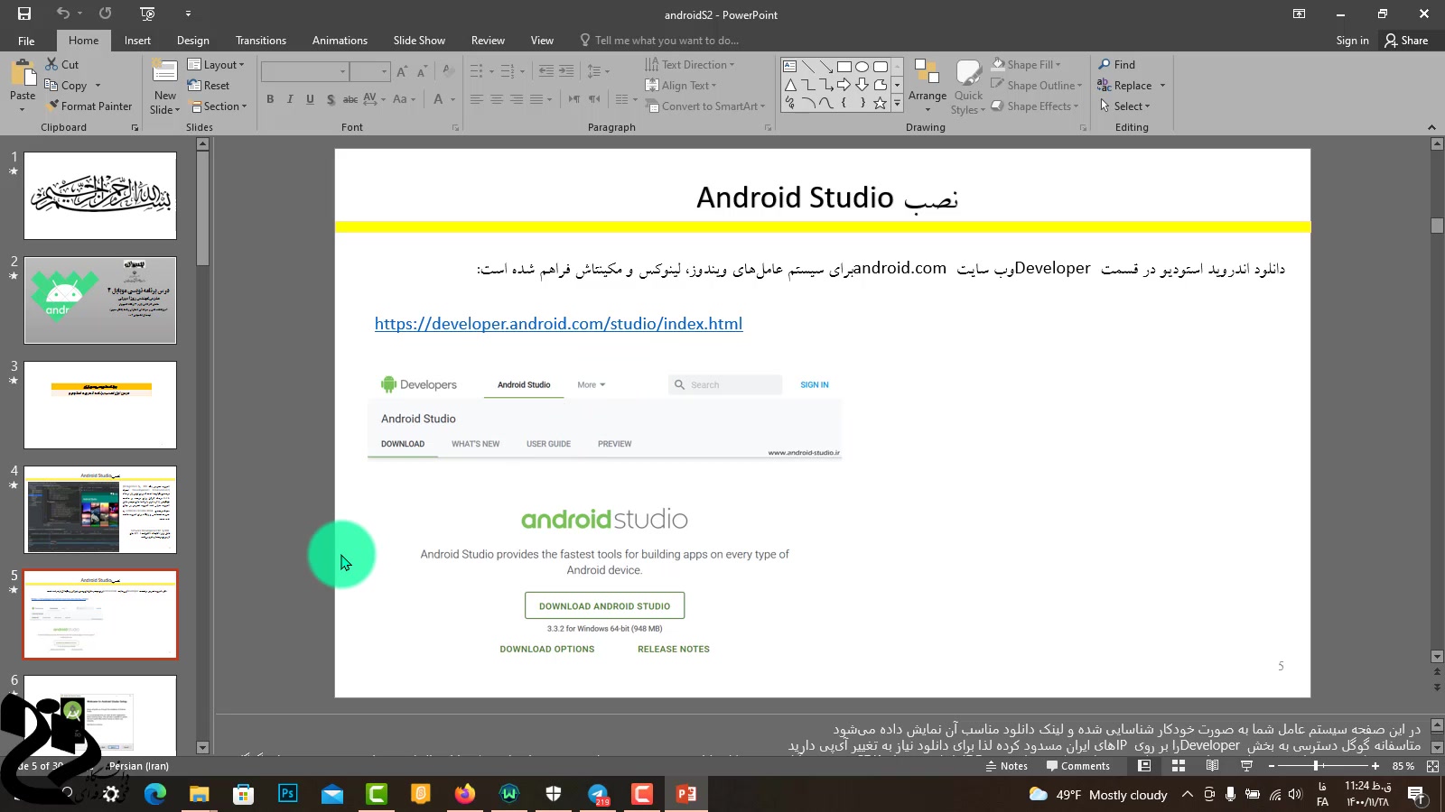This screenshot has width=1445, height=812.
Task: Toggle underline formatting
Action: [310, 99]
